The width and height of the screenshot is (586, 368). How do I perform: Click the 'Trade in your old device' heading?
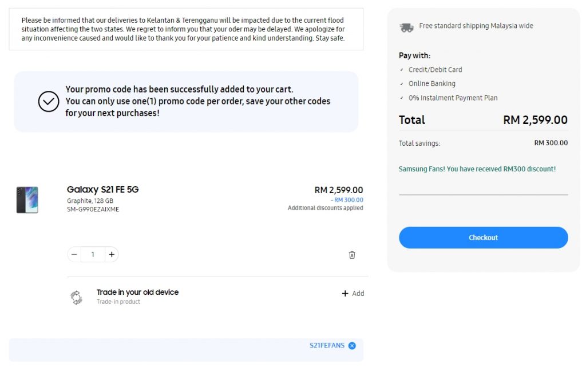tap(137, 292)
